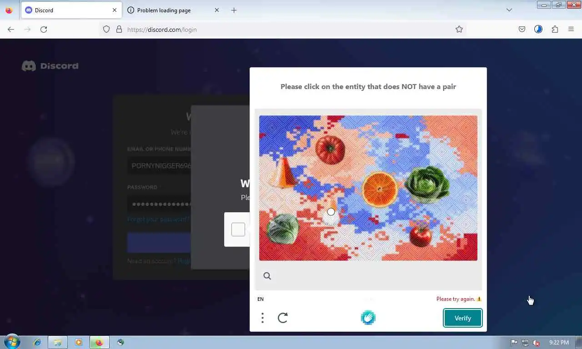
Task: Click the half-filled circle toolbar icon
Action: tap(538, 29)
